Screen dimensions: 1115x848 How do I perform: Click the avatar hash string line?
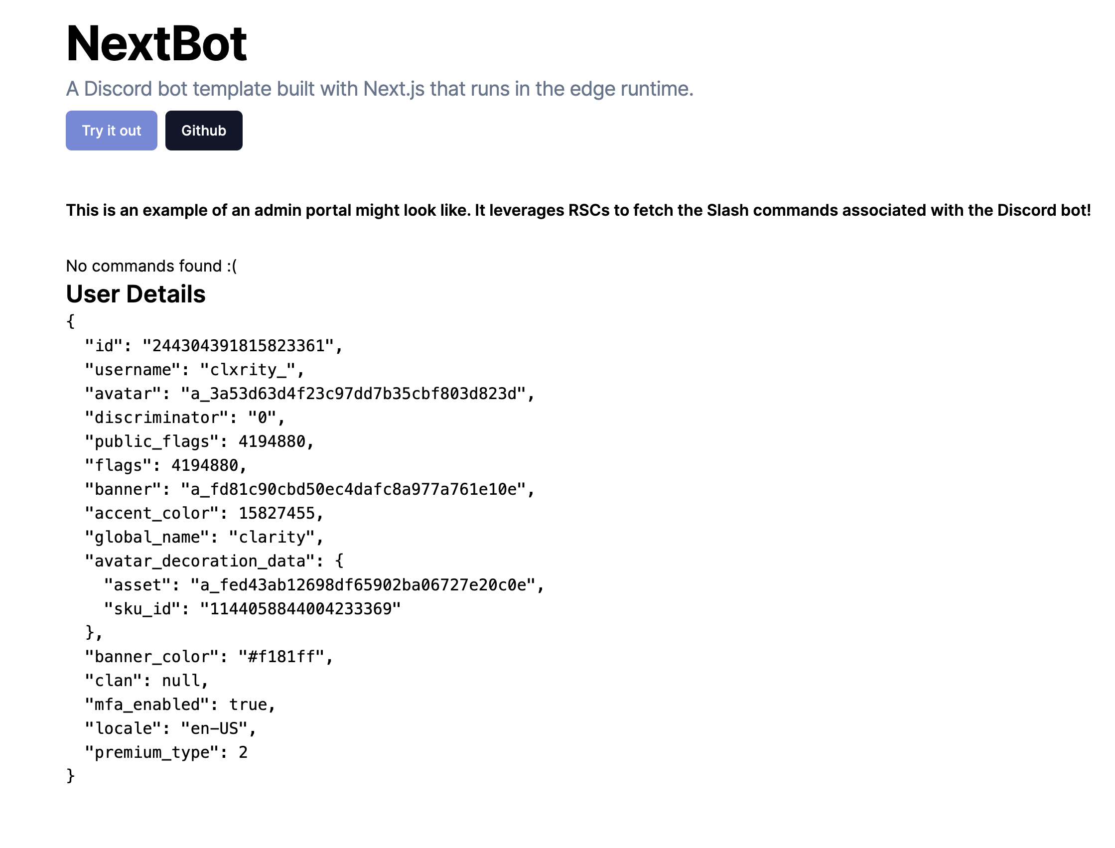point(309,394)
